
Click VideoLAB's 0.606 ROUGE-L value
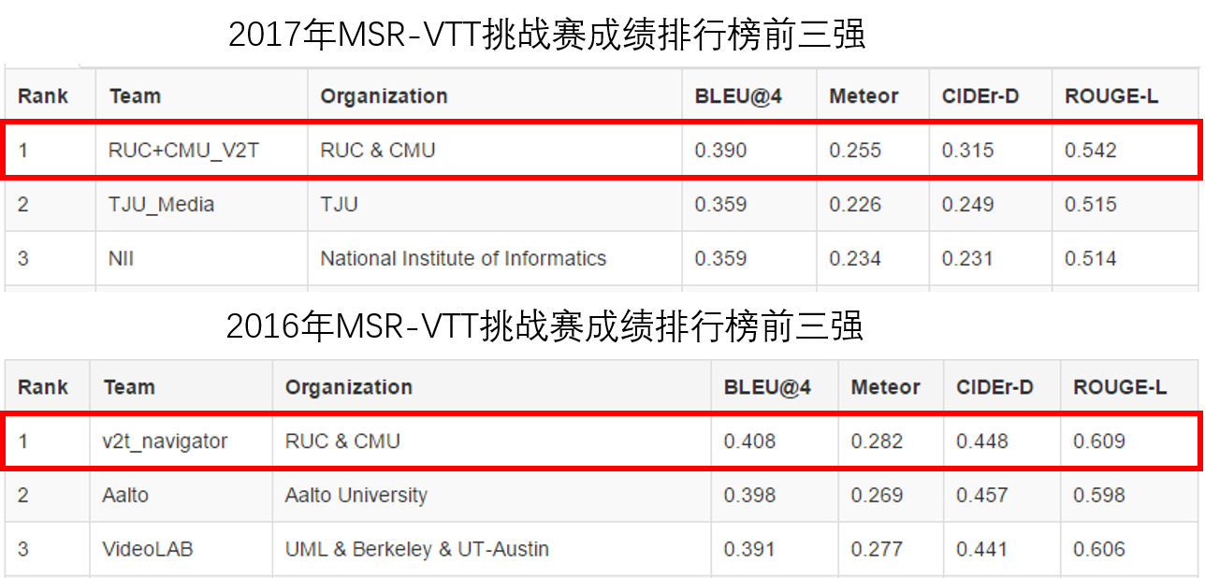[x=1099, y=549]
